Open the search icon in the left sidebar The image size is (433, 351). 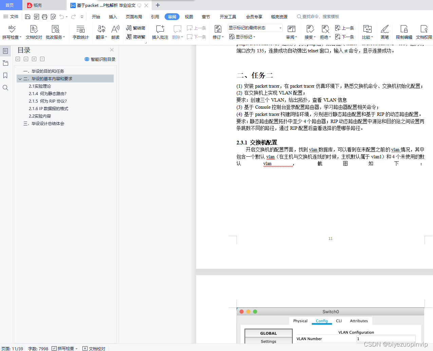(x=5, y=88)
